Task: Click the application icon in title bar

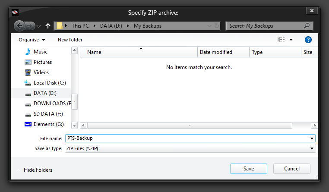Action: pyautogui.click(x=15, y=13)
